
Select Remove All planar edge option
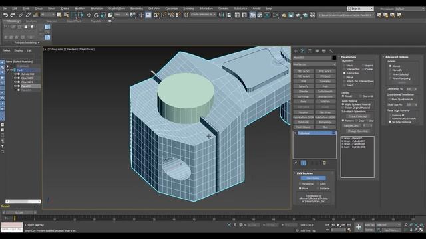390,115
